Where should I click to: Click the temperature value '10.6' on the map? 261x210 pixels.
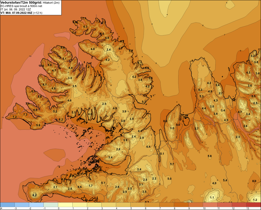point(41,66)
